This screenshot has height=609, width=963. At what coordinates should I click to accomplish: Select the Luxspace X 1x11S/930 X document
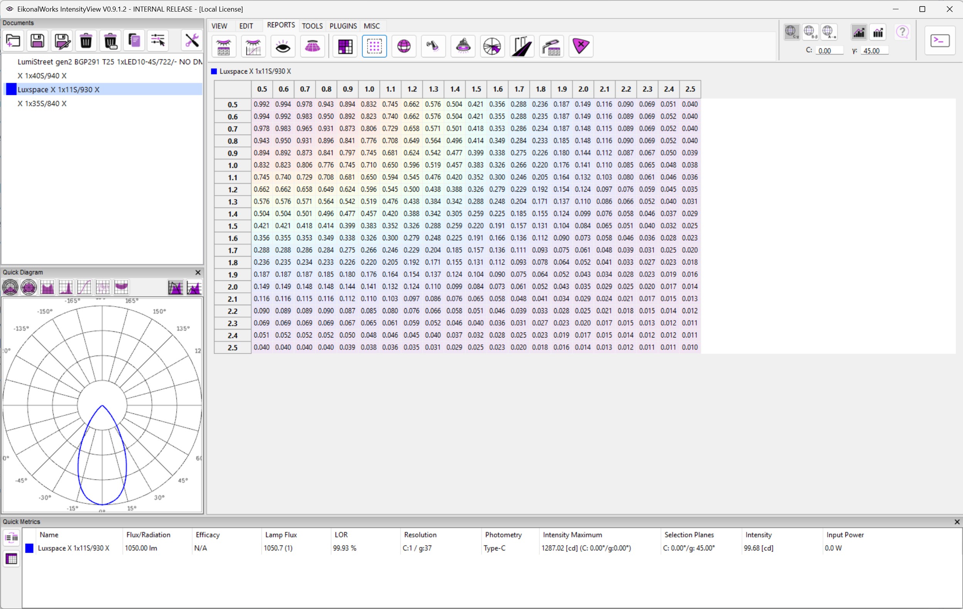[103, 89]
